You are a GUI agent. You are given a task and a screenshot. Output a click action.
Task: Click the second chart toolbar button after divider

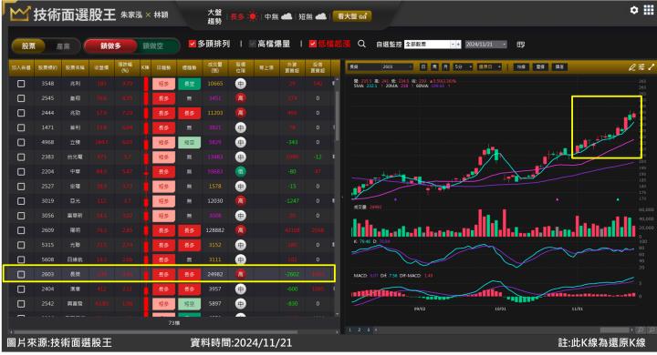pos(540,66)
